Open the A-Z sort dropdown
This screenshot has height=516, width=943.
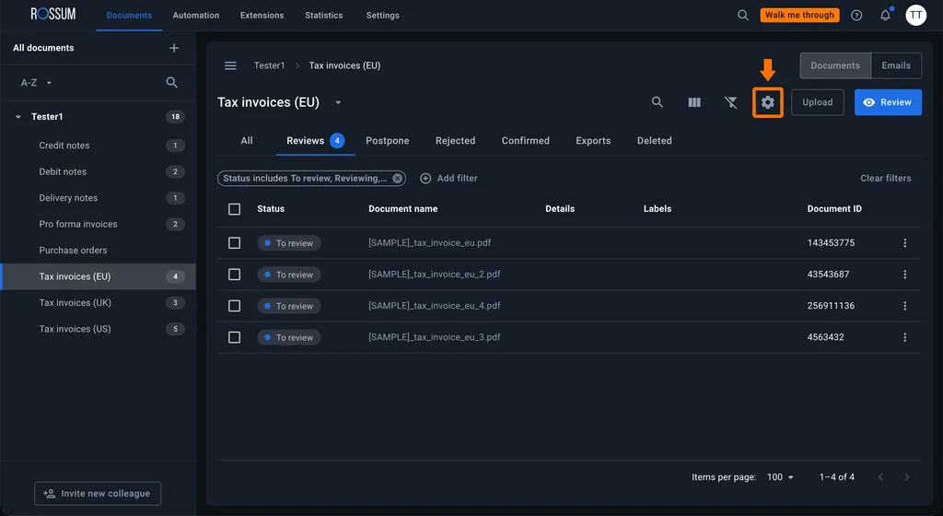[x=36, y=83]
